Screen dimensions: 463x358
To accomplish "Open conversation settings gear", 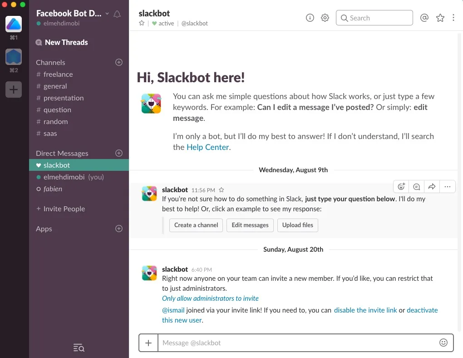I will [x=325, y=18].
